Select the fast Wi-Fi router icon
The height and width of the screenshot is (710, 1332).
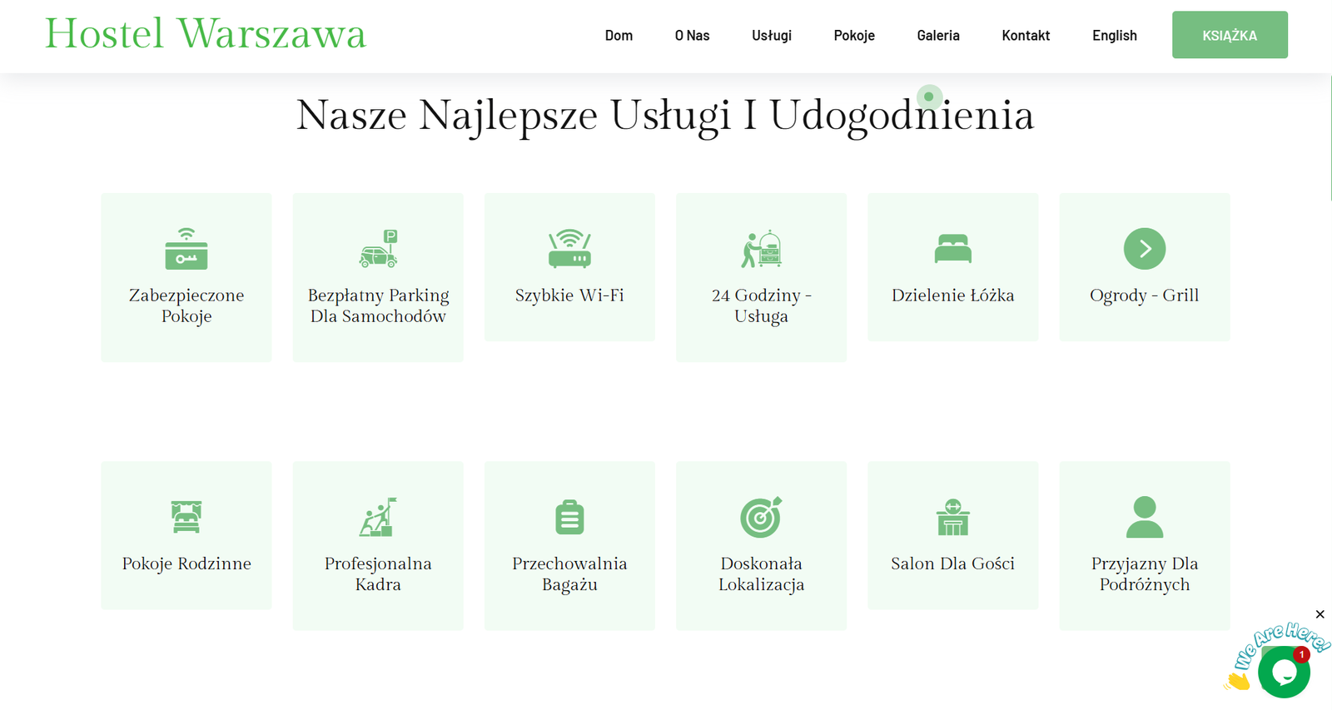(x=569, y=249)
